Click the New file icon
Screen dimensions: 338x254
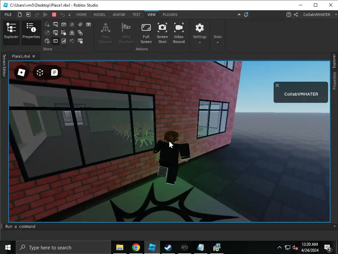tap(19, 15)
